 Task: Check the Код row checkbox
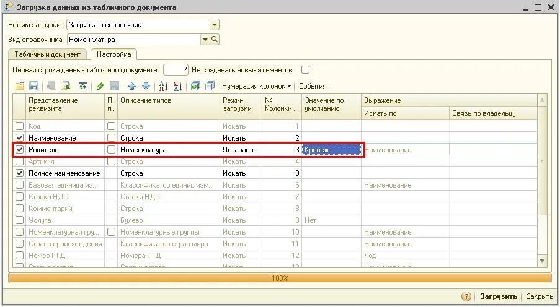tap(20, 126)
